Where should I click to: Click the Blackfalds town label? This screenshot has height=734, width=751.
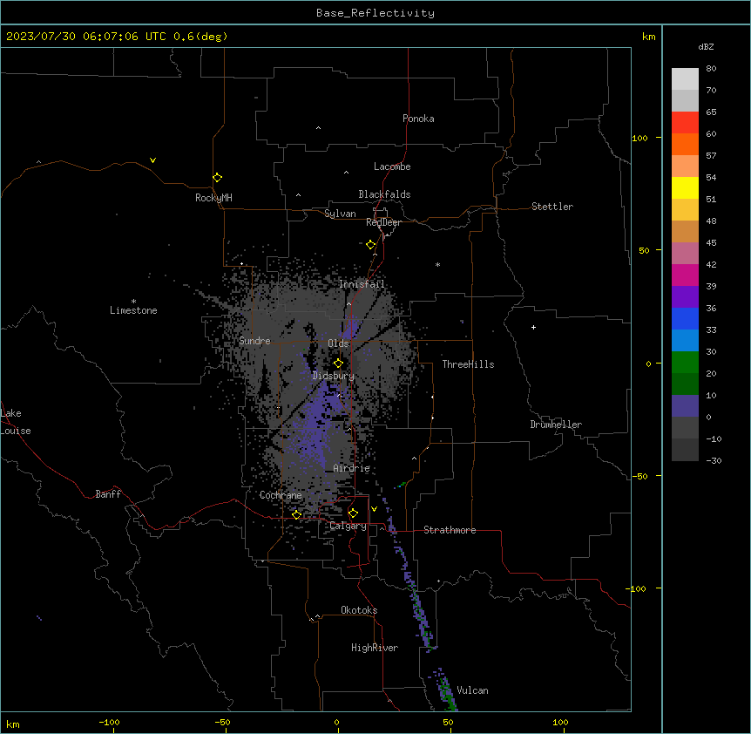point(384,194)
